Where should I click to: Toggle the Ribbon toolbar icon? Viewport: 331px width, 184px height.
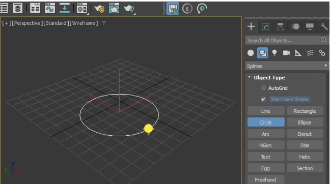click(x=35, y=9)
